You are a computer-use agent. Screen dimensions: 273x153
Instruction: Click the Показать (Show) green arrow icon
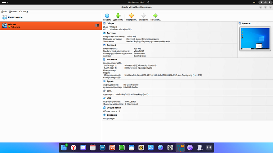pos(155,16)
